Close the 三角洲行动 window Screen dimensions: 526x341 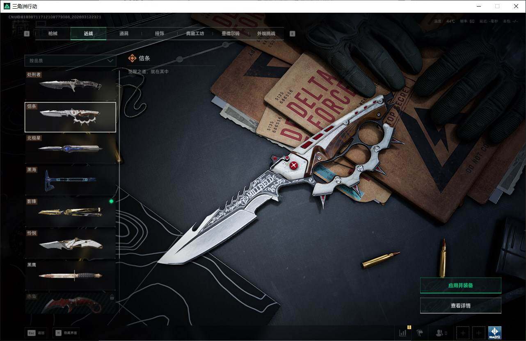coord(516,6)
